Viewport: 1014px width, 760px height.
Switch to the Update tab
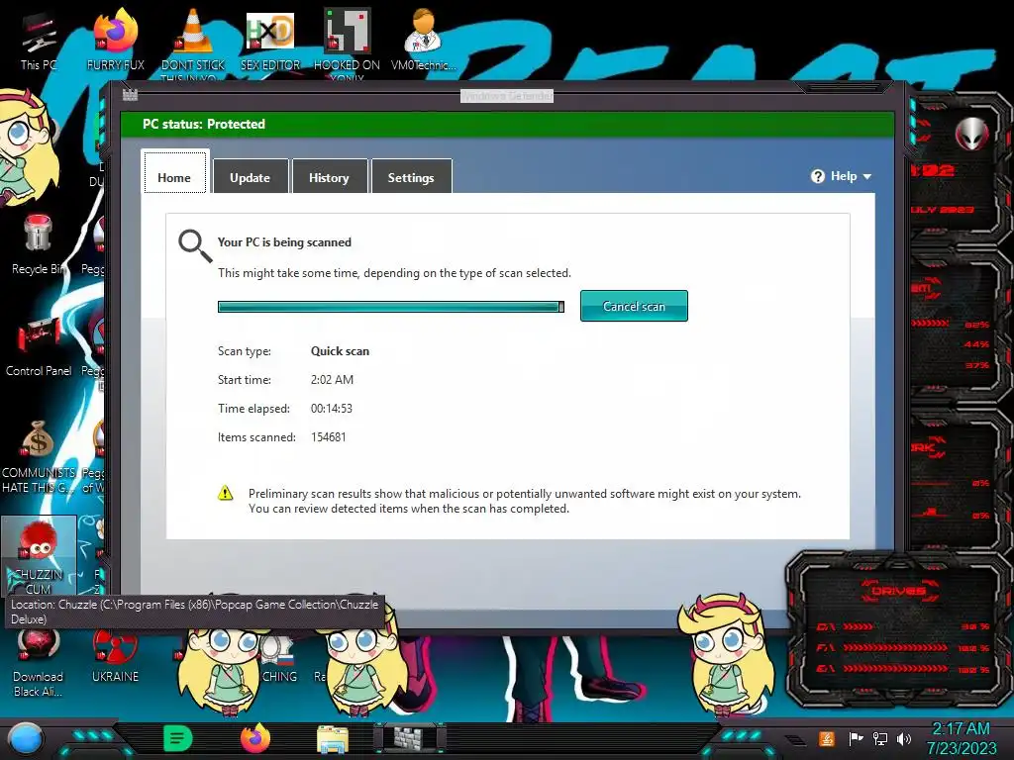251,176
